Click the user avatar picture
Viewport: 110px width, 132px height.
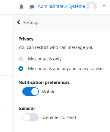click(x=91, y=6)
